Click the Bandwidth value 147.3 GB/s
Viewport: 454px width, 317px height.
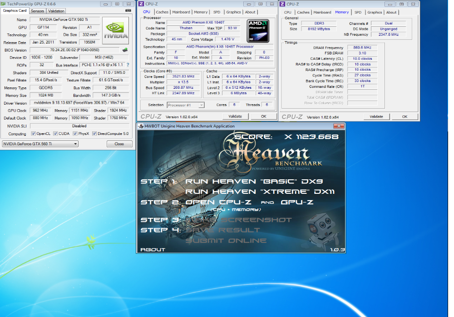tap(111, 95)
